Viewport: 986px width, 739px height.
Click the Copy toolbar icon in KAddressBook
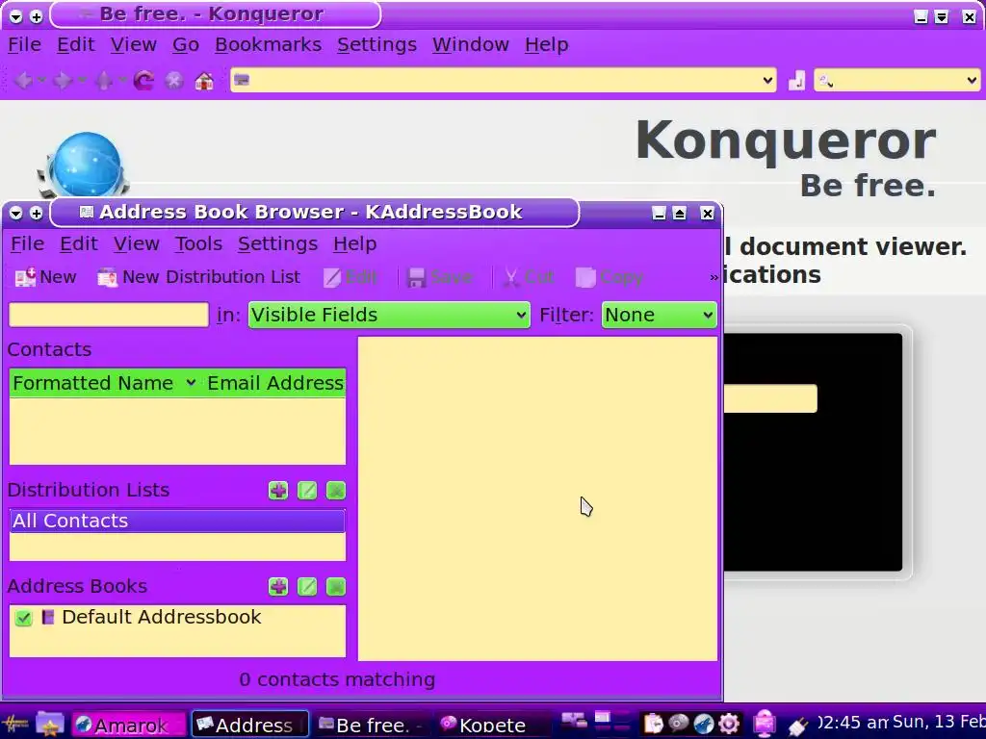584,278
